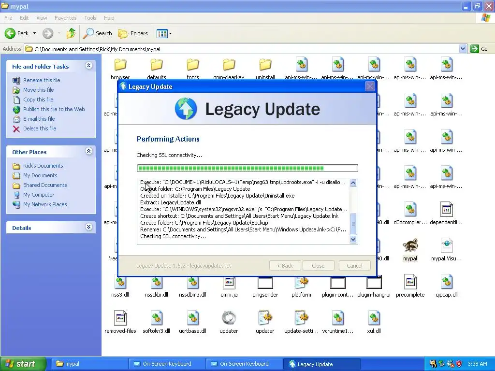495x371 pixels.
Task: Click the address bar path field
Action: tap(242, 49)
